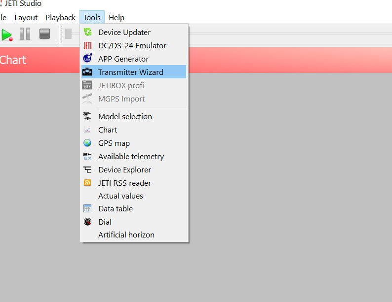Select Actual values menu entry
Screen dimensions: 392x302
pyautogui.click(x=134, y=196)
